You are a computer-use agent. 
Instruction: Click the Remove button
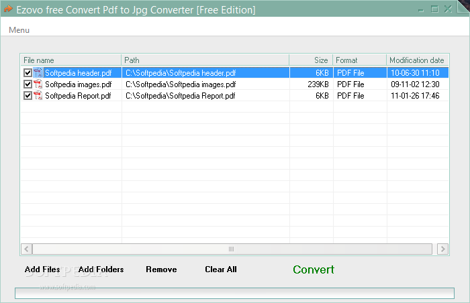(x=161, y=269)
